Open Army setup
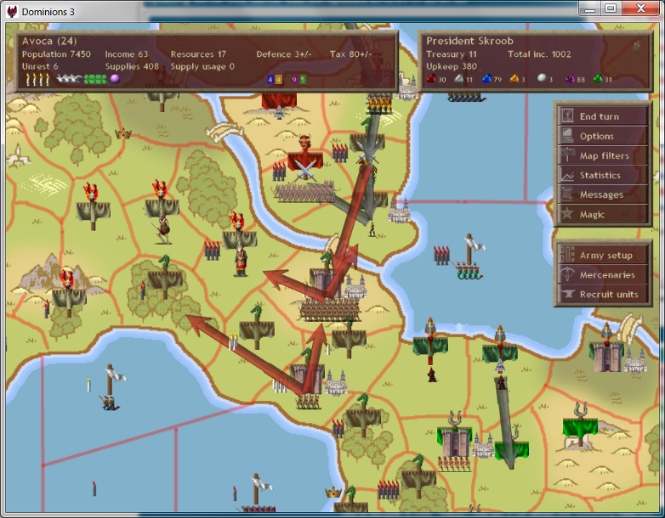665x518 pixels. [602, 255]
